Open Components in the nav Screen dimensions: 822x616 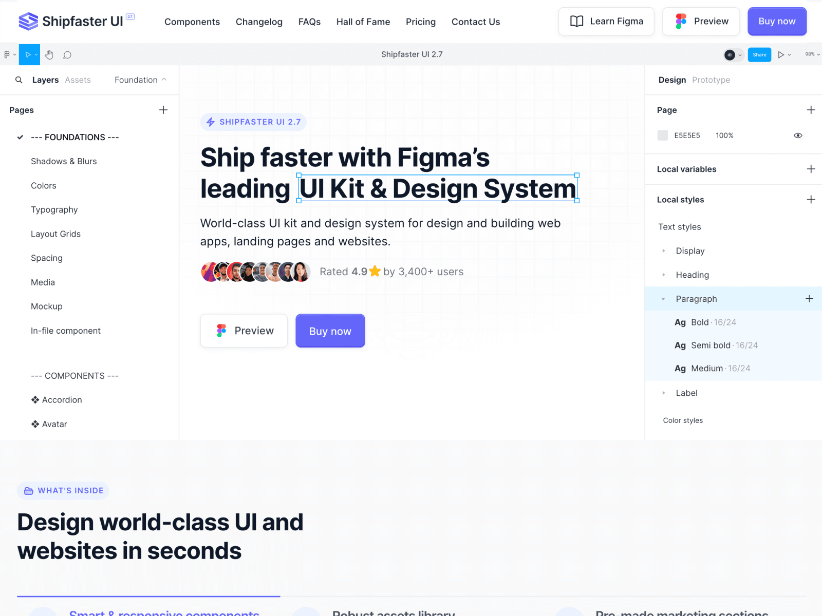pyautogui.click(x=192, y=22)
